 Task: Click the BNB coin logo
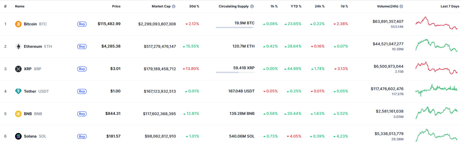point(18,113)
